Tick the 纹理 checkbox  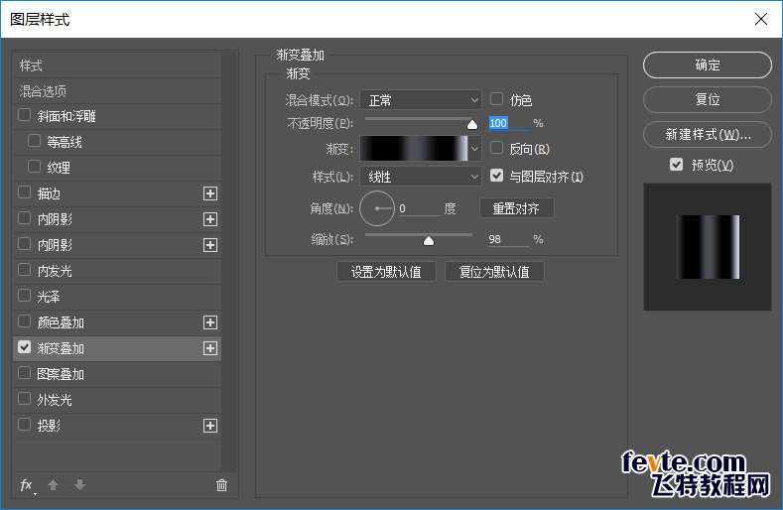tap(34, 167)
